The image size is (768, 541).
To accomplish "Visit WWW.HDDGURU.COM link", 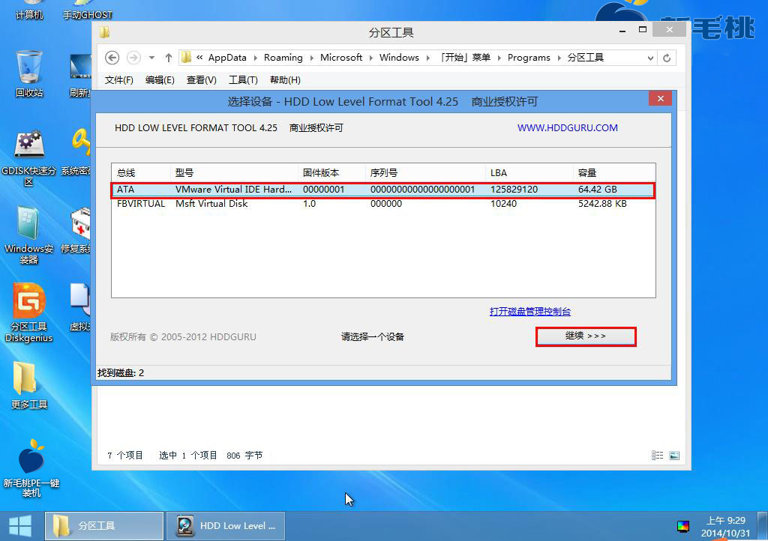I will 567,127.
